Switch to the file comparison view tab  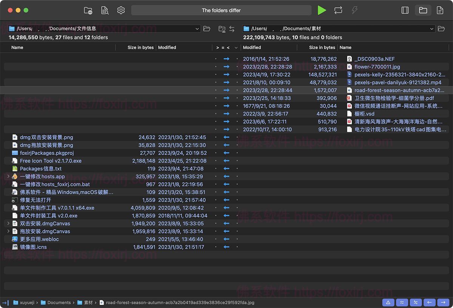440,11
